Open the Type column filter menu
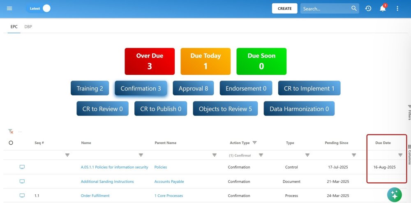 click(307, 155)
